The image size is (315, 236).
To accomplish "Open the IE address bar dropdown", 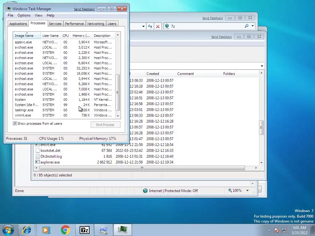I will (x=143, y=26).
